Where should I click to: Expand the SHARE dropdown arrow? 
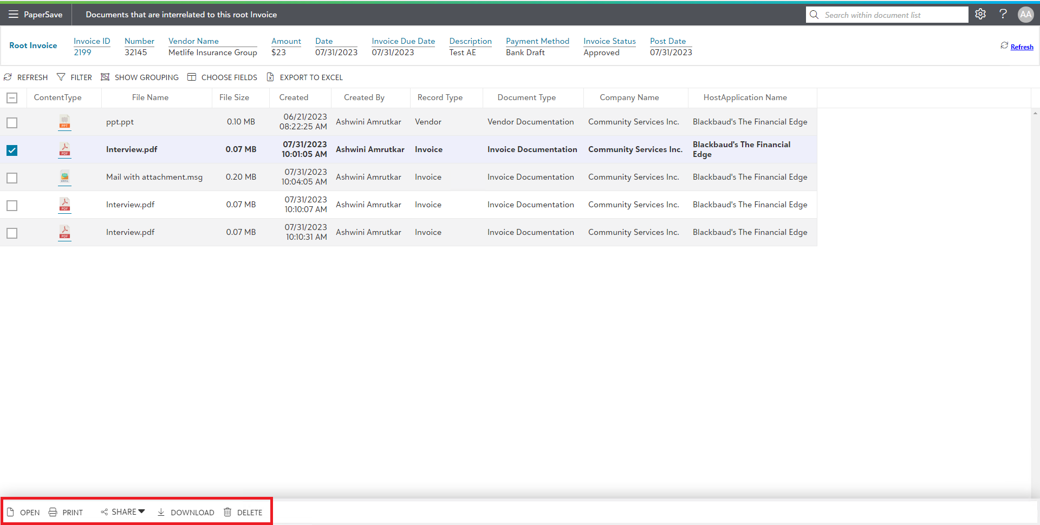click(141, 511)
